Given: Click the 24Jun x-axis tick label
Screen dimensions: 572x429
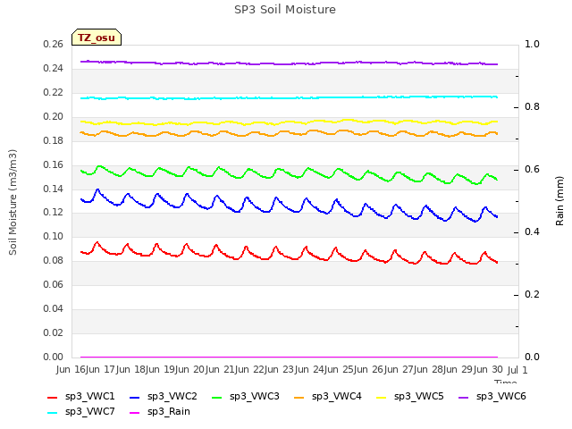Looking at the screenshot, I should tap(325, 369).
